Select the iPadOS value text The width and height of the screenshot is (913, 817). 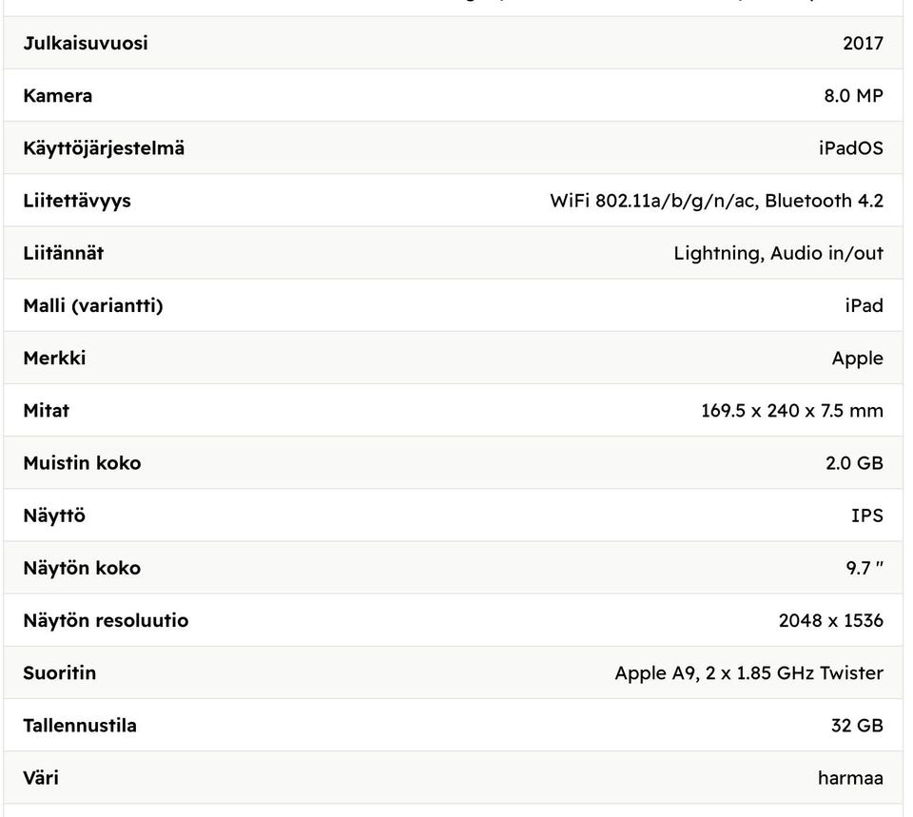point(851,148)
